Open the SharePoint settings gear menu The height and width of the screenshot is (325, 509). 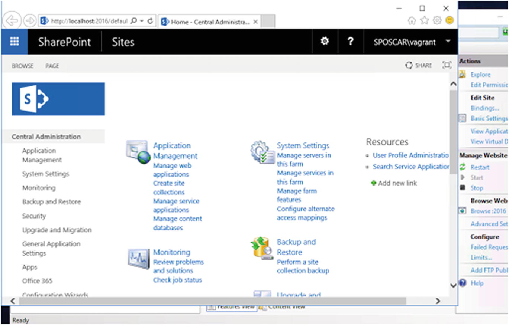[325, 41]
